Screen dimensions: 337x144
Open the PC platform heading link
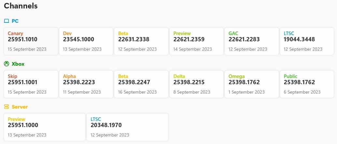[x=15, y=21]
